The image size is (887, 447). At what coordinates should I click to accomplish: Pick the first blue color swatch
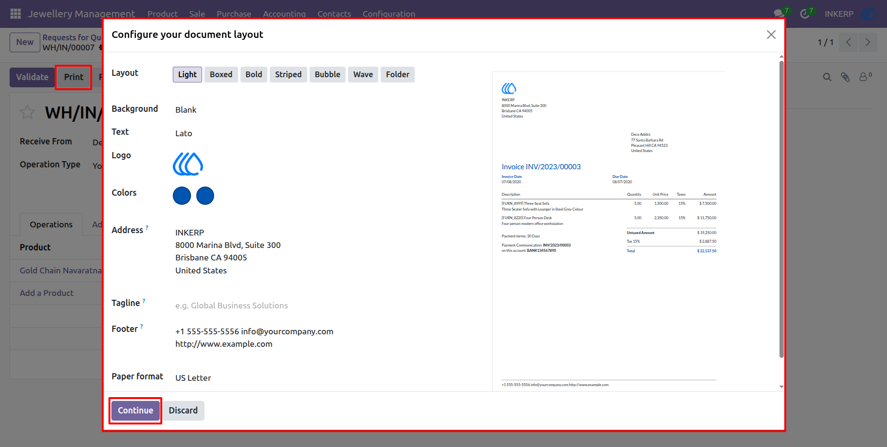click(x=182, y=196)
